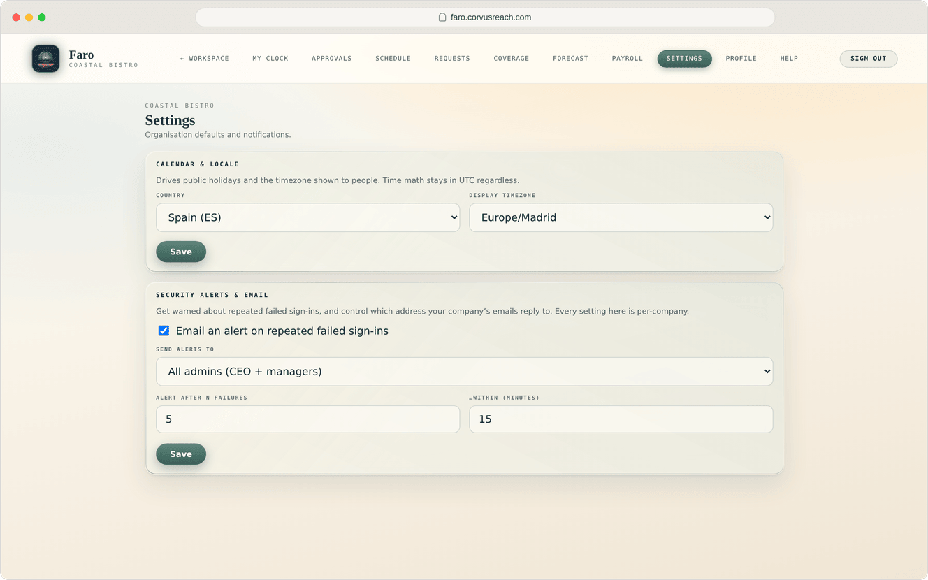
Task: Open the Forecast tab
Action: click(570, 59)
